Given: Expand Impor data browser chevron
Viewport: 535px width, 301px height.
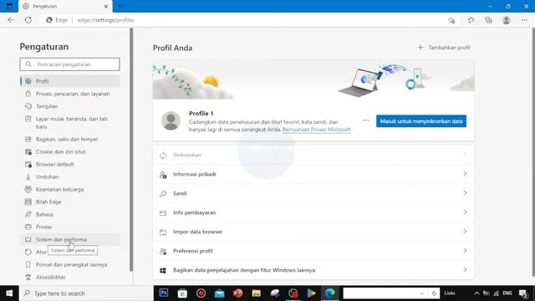Looking at the screenshot, I should [465, 232].
